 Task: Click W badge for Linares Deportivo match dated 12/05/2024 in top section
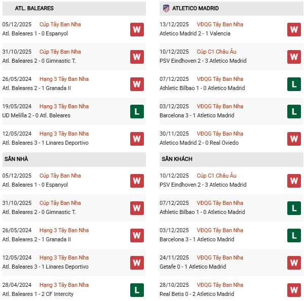[137, 139]
